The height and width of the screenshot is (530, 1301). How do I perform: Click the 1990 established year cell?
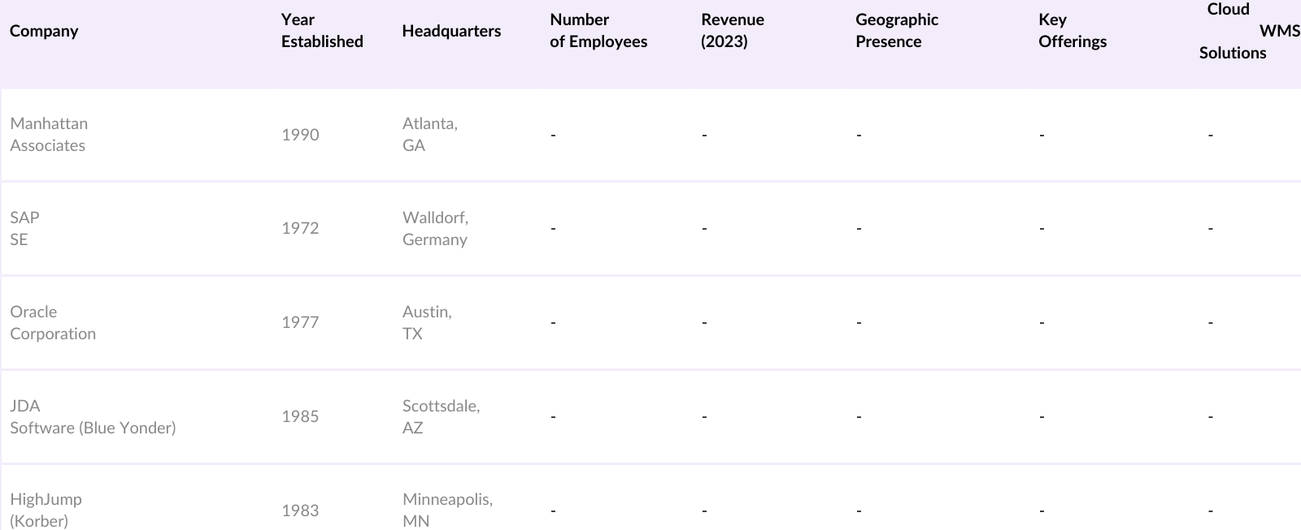click(x=300, y=135)
